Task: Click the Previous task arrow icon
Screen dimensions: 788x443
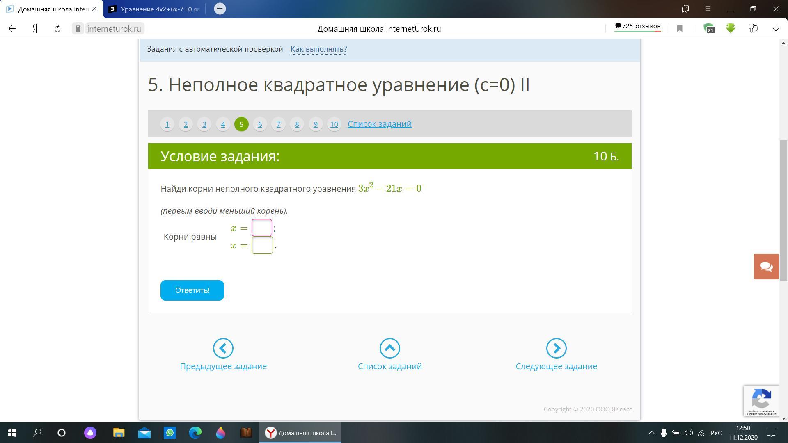Action: (x=223, y=348)
